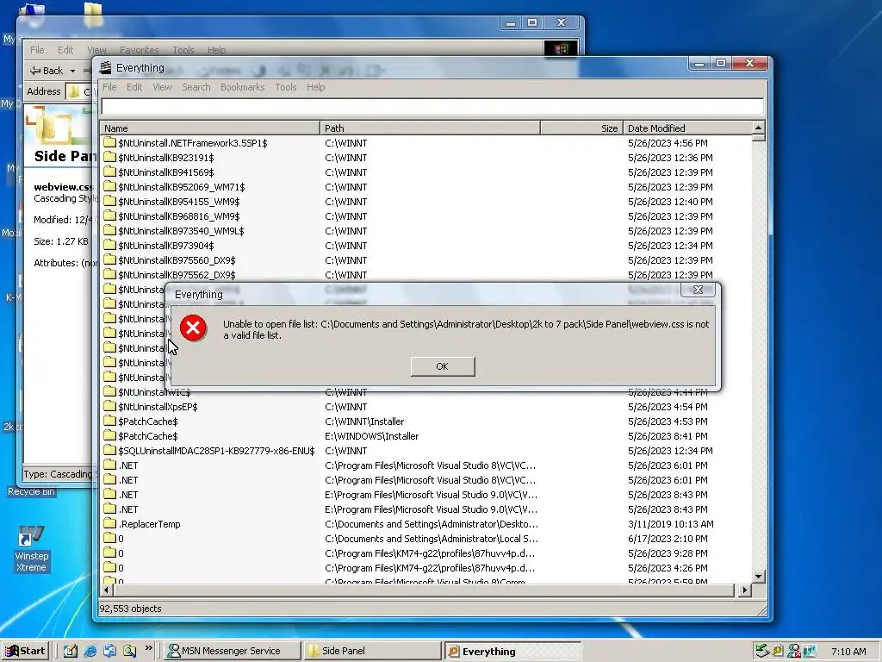The height and width of the screenshot is (662, 882).
Task: Switch to MSN Messenger Service taskbar button
Action: [231, 651]
